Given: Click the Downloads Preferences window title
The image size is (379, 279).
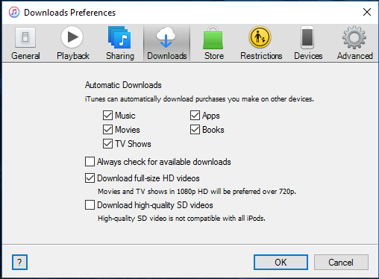Looking at the screenshot, I should click(69, 13).
